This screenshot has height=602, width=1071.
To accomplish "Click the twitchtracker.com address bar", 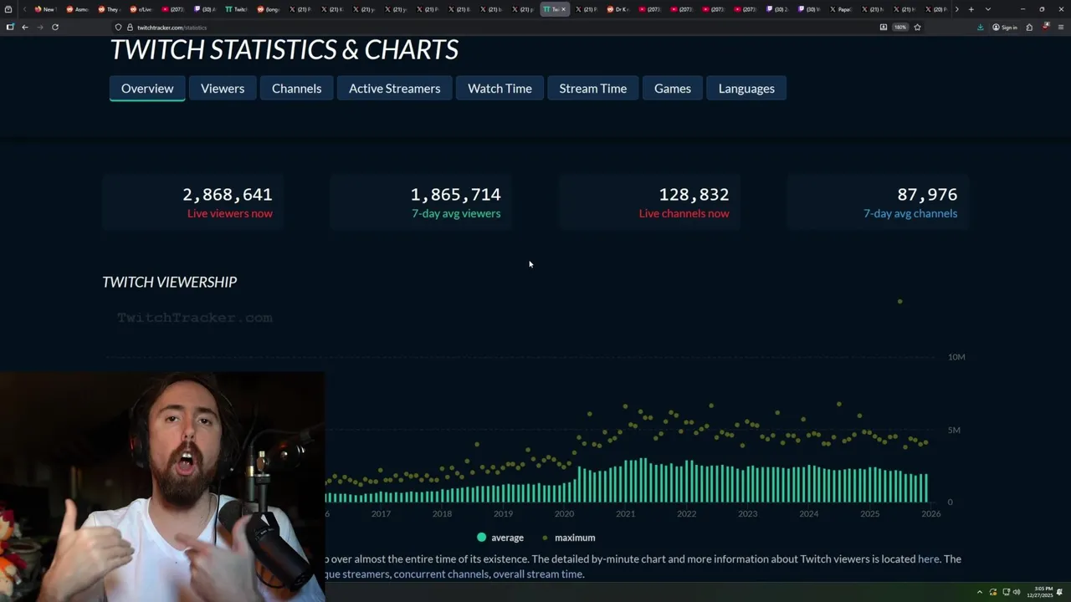I will click(494, 28).
